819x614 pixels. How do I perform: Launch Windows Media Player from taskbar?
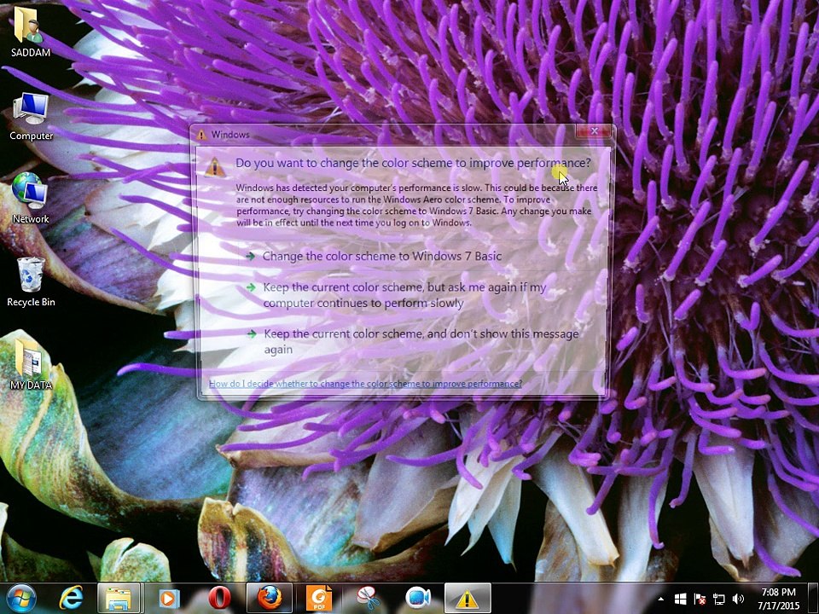(x=169, y=599)
